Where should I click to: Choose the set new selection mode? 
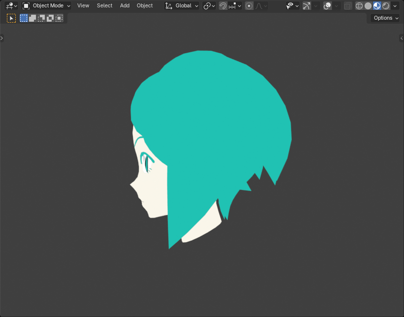(x=24, y=18)
